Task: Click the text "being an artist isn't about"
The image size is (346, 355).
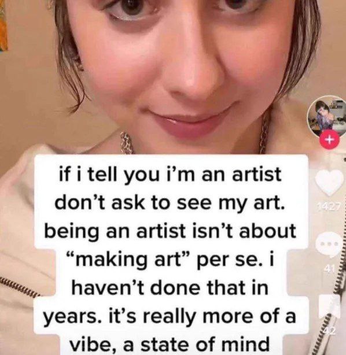Action: 170,231
